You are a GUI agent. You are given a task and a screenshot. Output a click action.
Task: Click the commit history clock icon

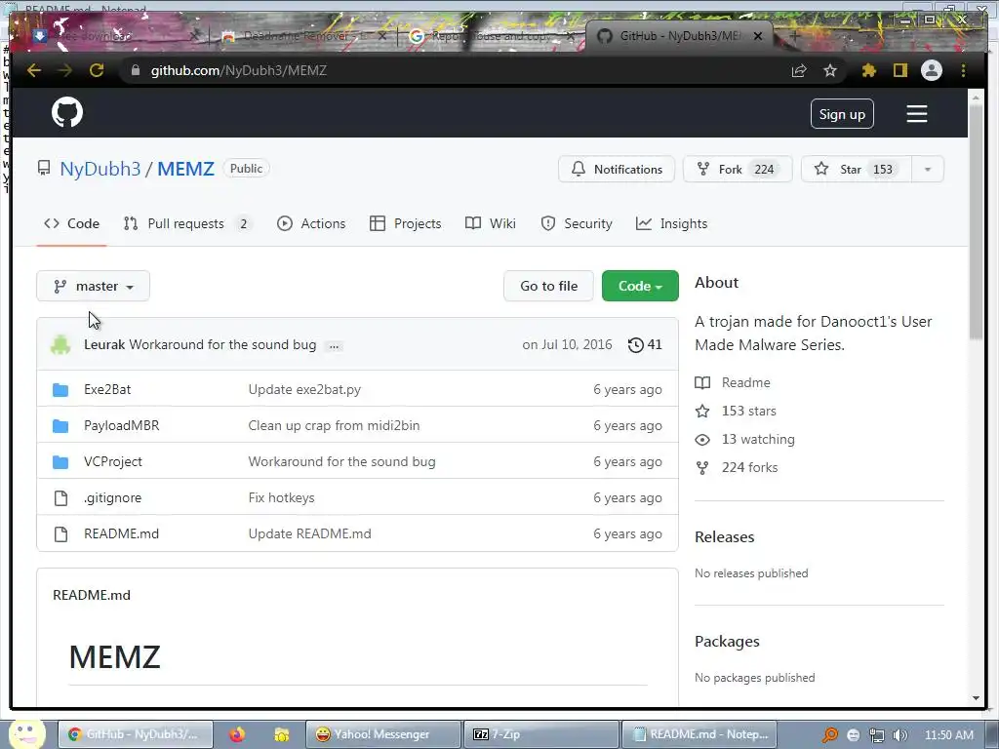tap(635, 345)
